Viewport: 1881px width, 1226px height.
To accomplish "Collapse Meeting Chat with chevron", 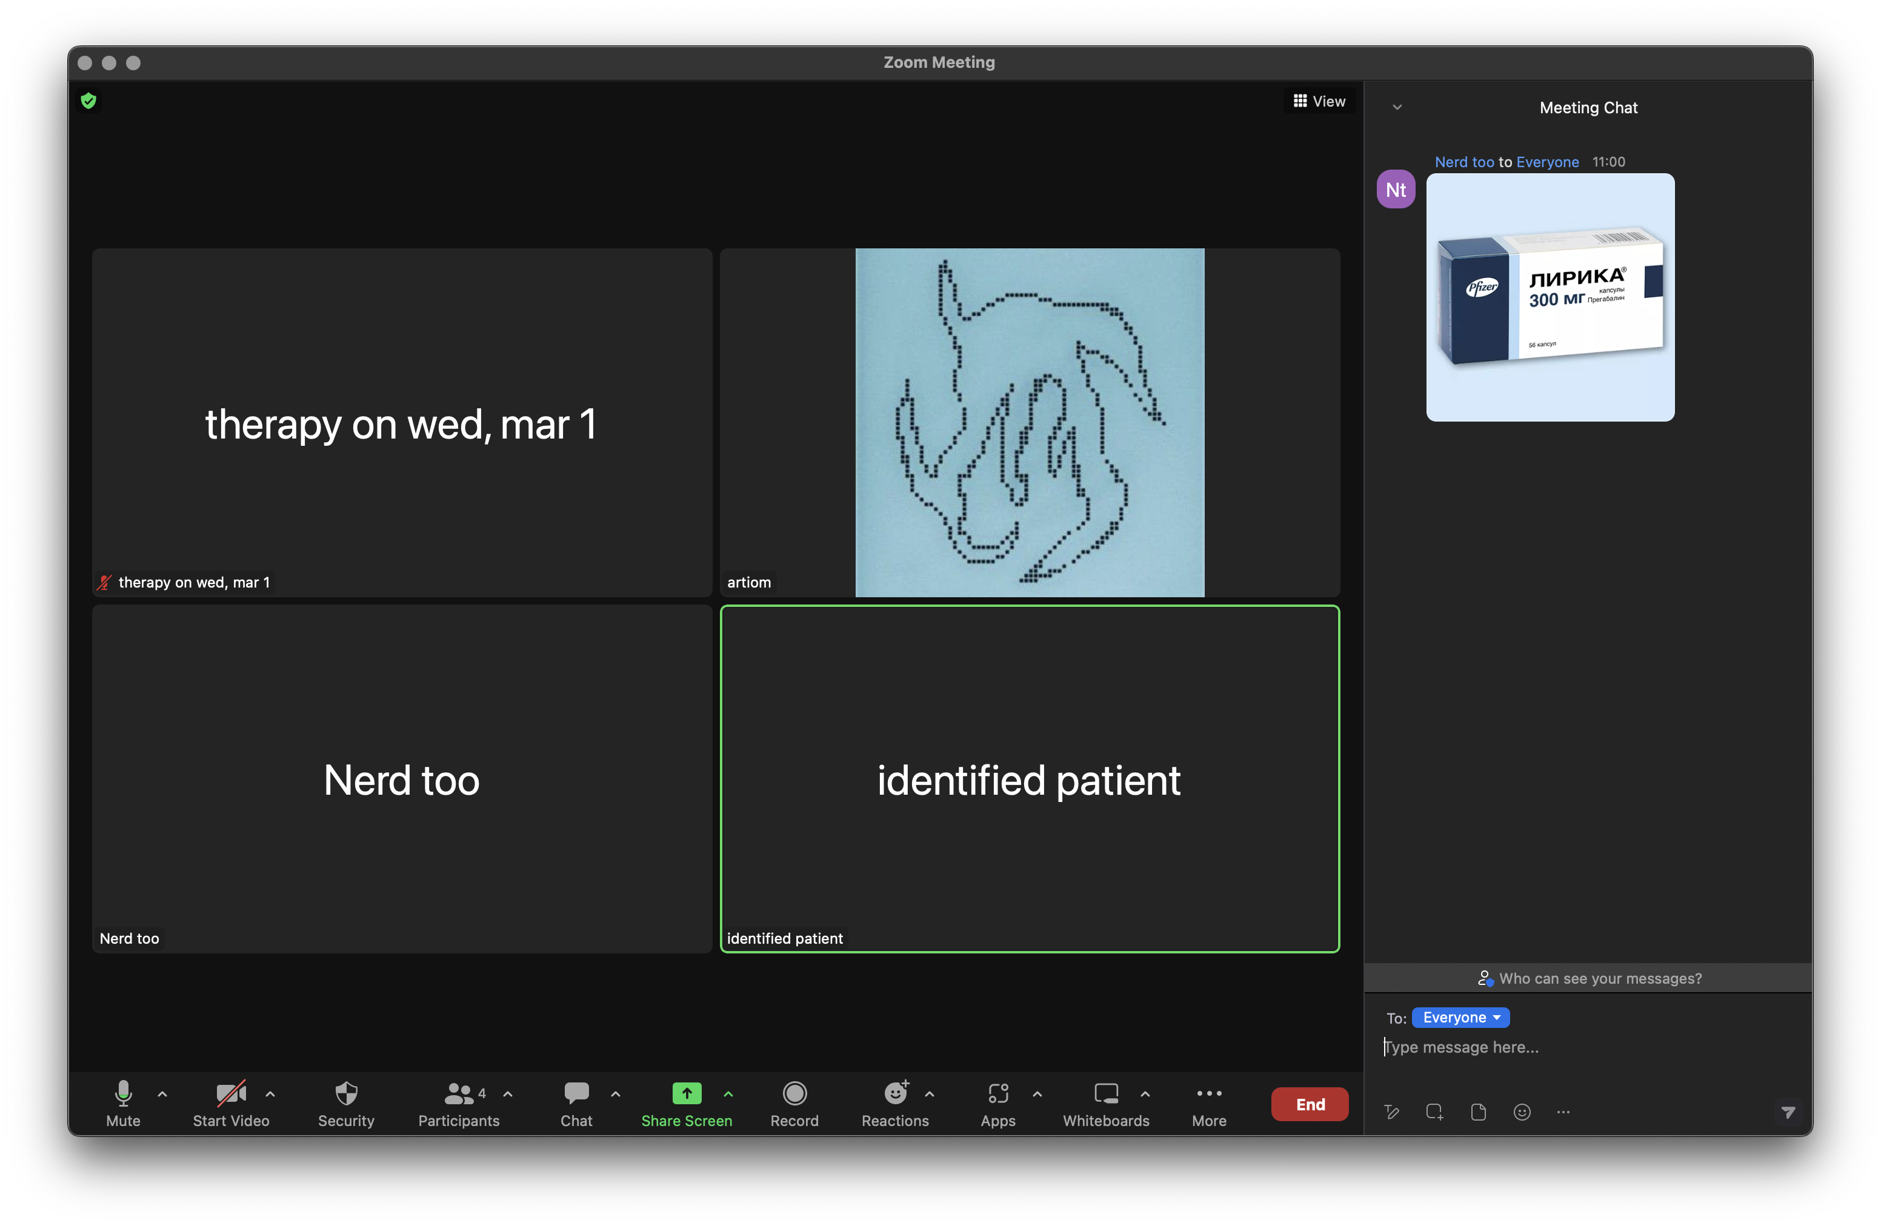I will pos(1397,107).
